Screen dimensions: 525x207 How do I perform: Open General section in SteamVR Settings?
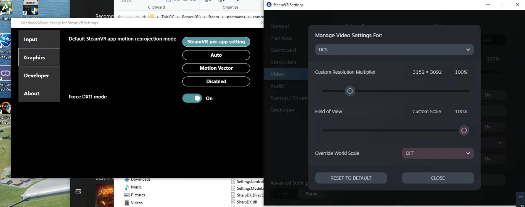pyautogui.click(x=279, y=26)
